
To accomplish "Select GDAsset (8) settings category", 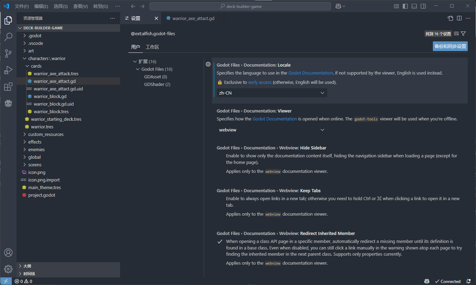I will [156, 77].
